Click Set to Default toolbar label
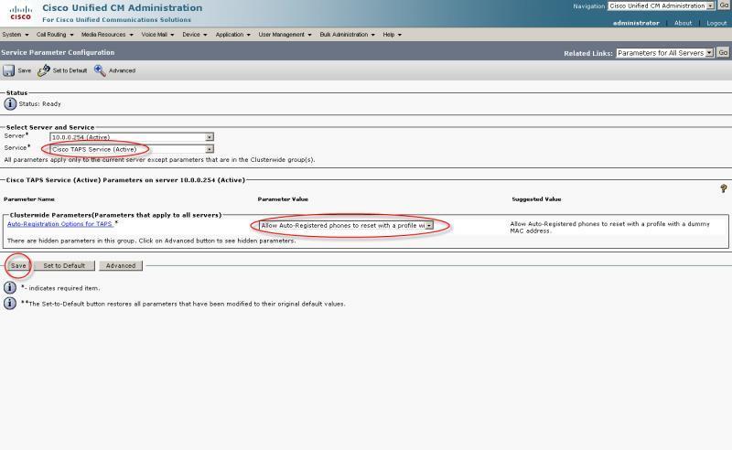732x450 pixels. pyautogui.click(x=70, y=71)
